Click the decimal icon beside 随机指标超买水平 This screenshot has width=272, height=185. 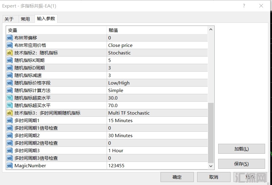point(9,106)
